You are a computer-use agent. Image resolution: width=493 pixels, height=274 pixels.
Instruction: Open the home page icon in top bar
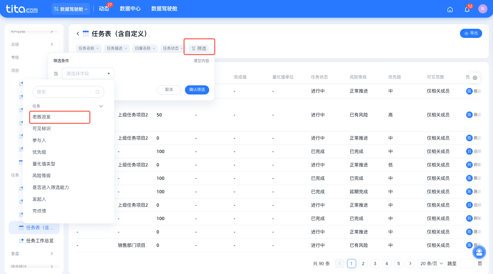450,9
